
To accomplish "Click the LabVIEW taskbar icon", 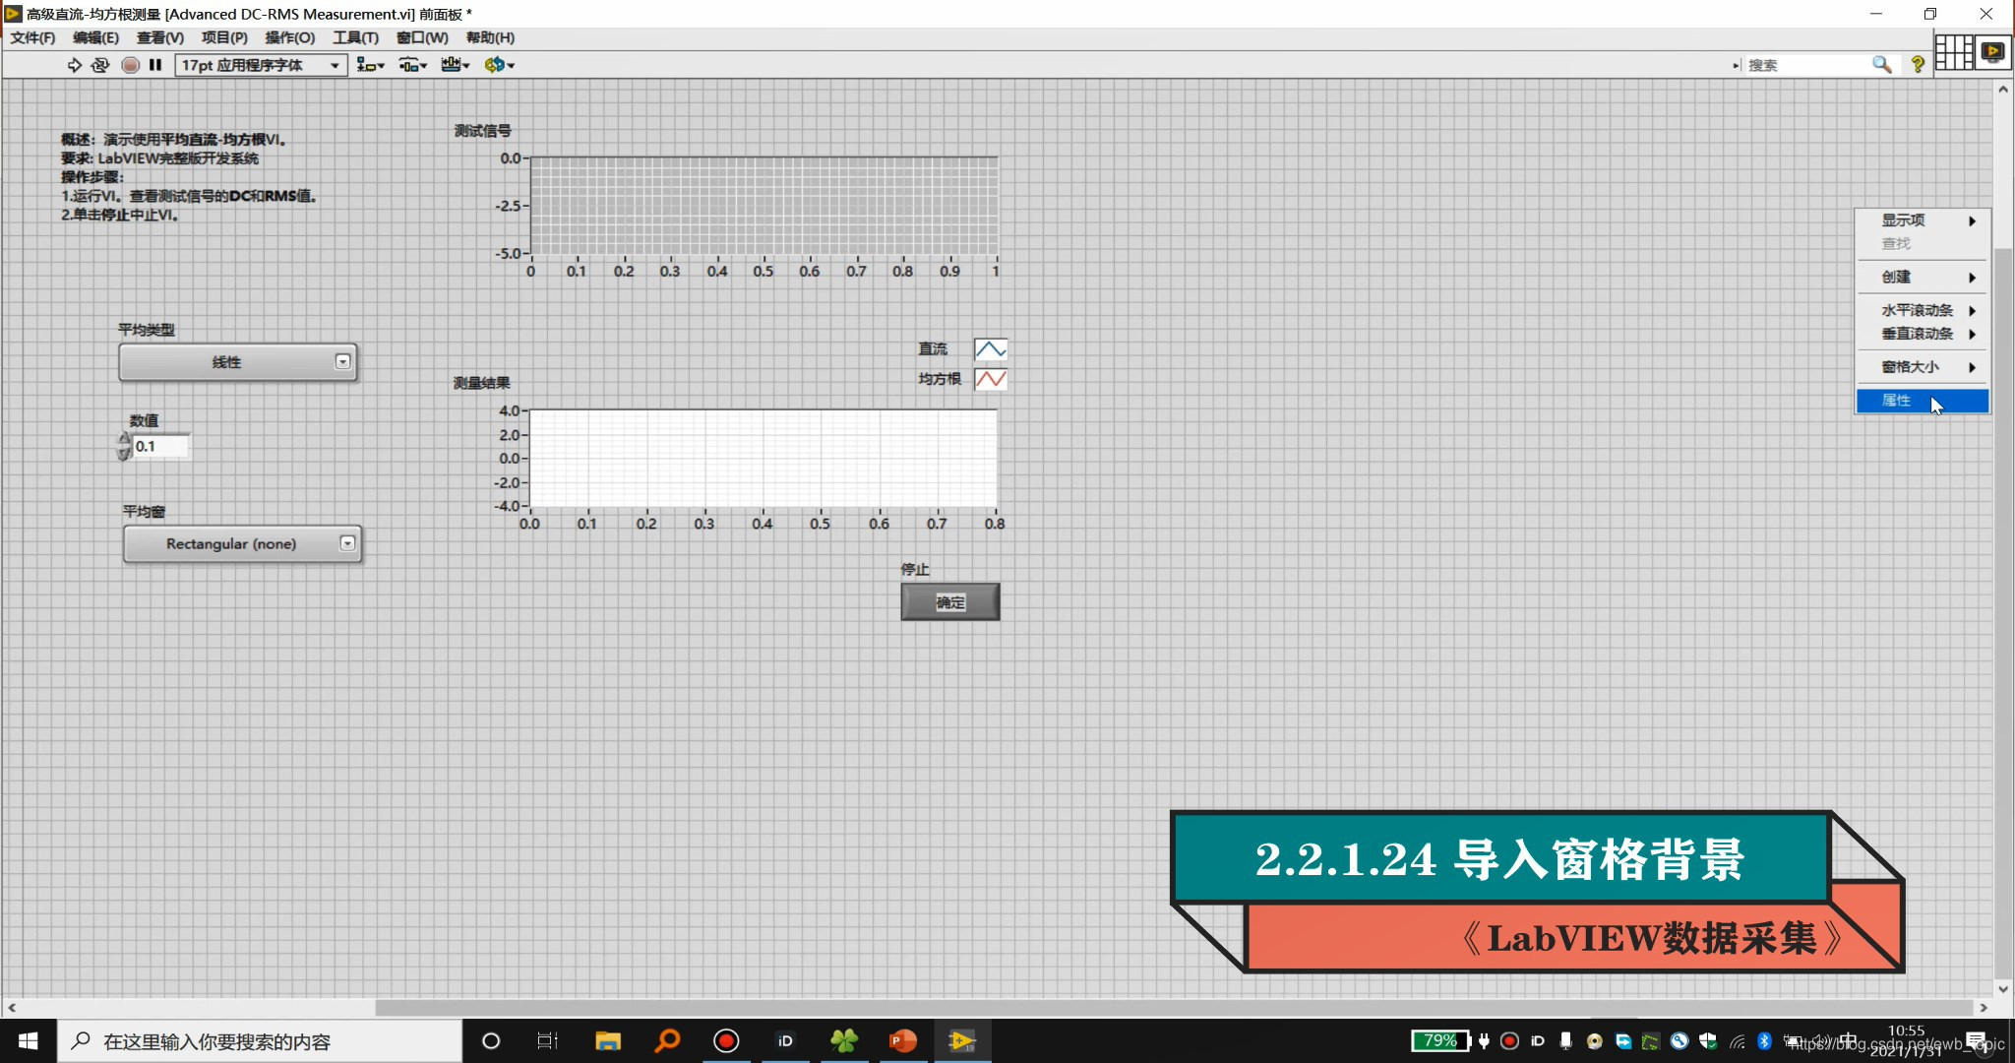I will coord(962,1041).
